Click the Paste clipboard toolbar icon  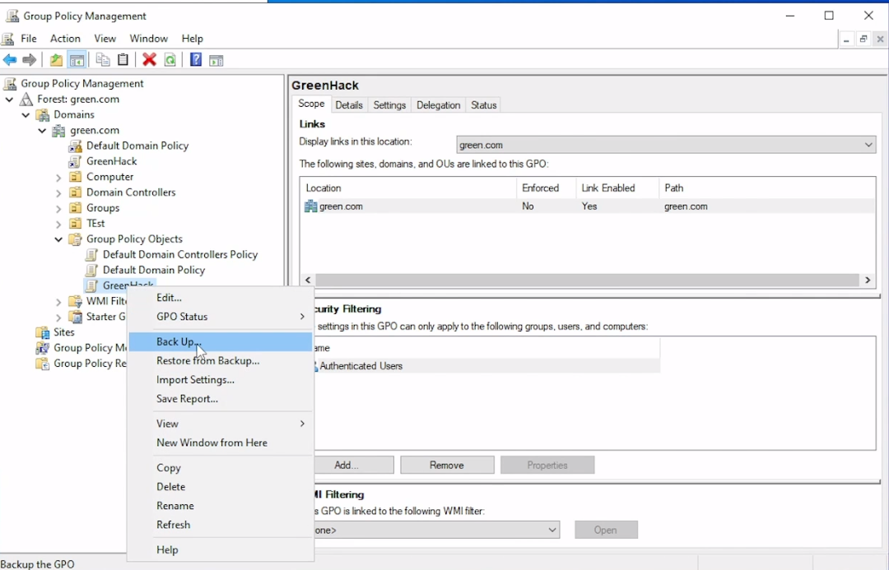coord(123,59)
